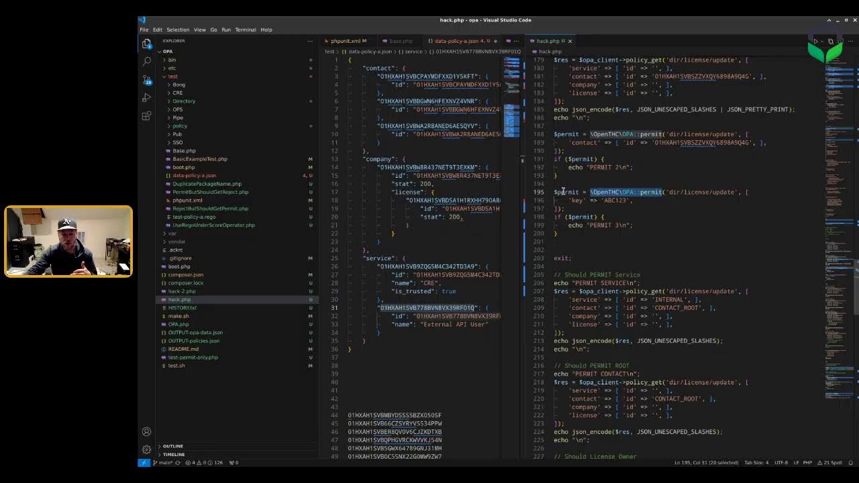Expand the bin folder

tap(172, 60)
